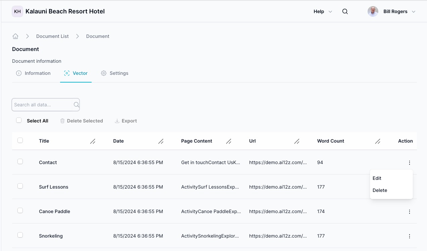Screen dimensions: 427x251
Task: Click Kalauni Beach Resort Hotel title
Action: pos(65,11)
